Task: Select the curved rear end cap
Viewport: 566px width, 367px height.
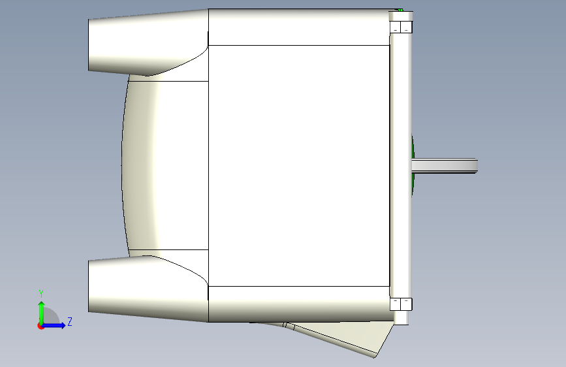Action: (141, 165)
